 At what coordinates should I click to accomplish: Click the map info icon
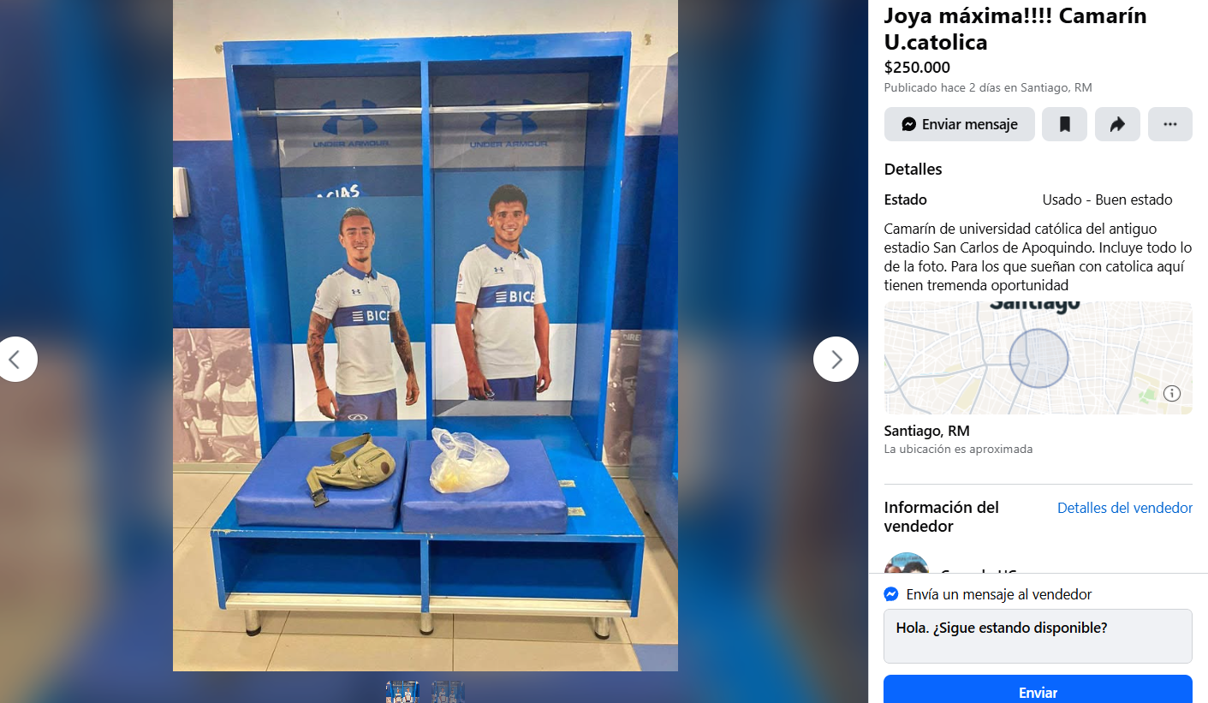pos(1172,394)
